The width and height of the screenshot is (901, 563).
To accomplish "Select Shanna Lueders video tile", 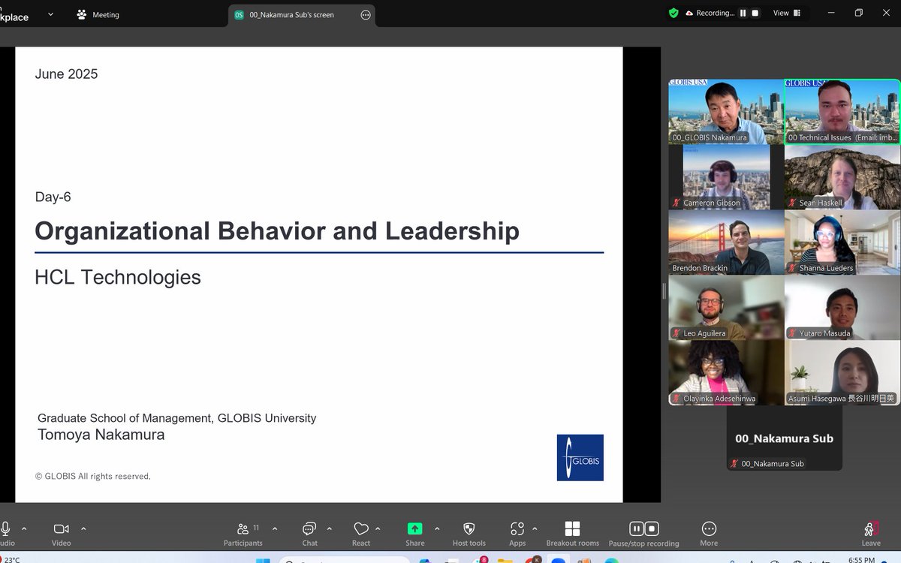I will coord(842,242).
